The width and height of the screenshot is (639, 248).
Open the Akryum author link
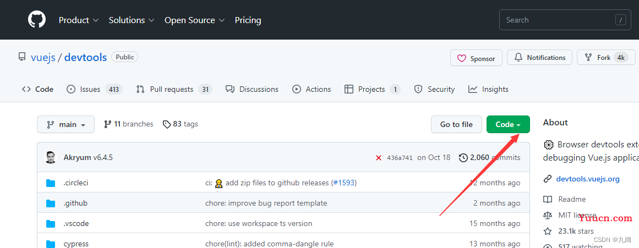point(78,157)
